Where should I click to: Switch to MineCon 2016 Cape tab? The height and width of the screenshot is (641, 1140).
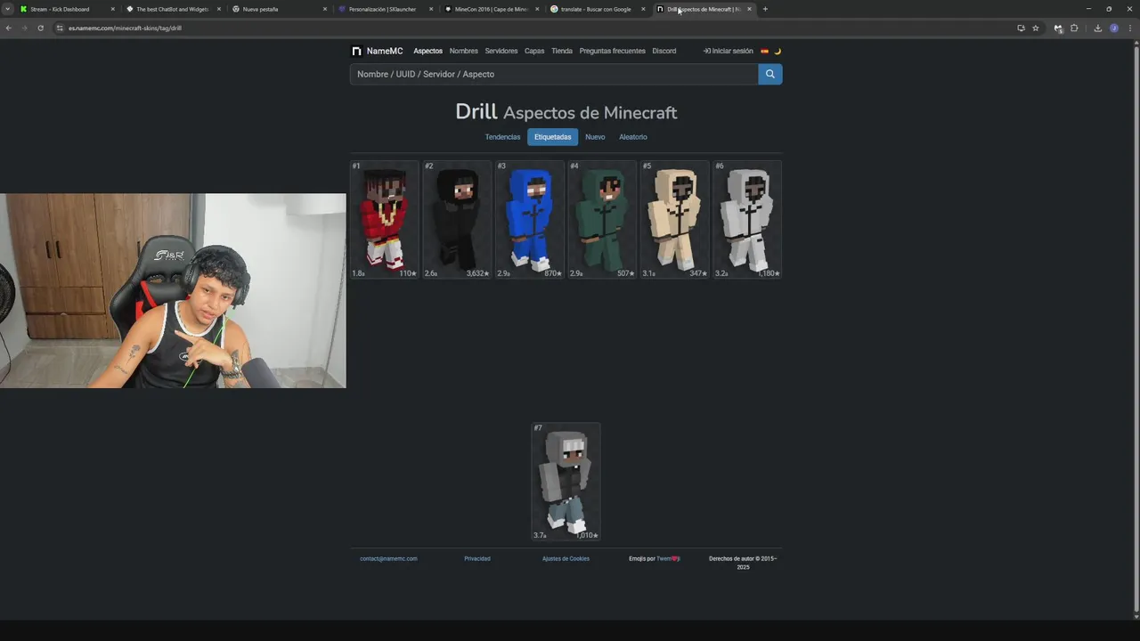click(491, 9)
